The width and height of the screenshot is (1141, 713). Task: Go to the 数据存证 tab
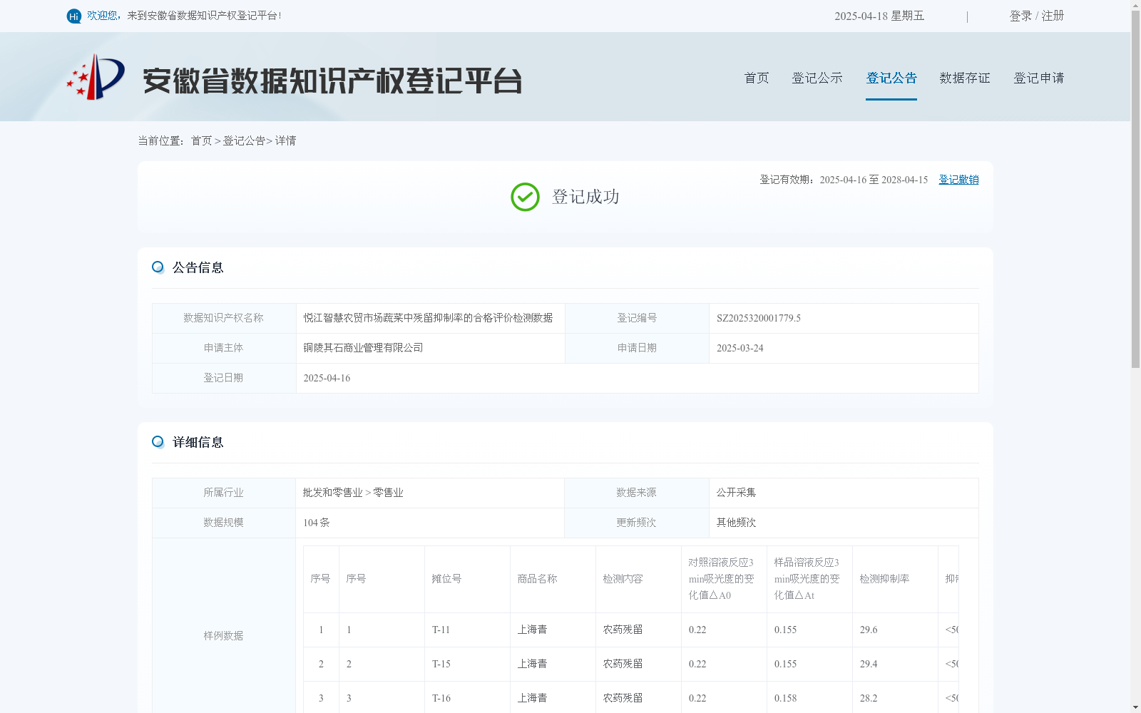(965, 78)
